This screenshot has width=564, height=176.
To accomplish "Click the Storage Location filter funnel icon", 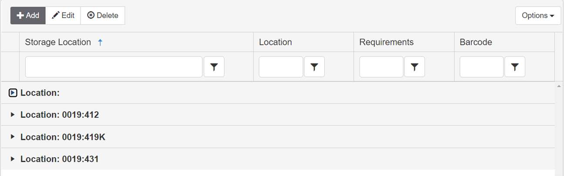I will coord(214,67).
